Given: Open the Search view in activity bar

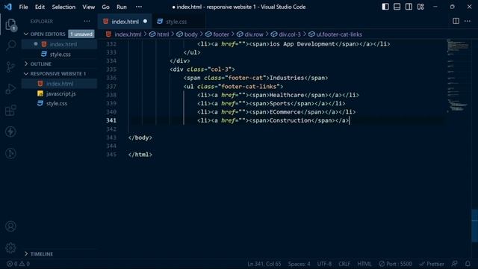Looking at the screenshot, I should coord(10,45).
